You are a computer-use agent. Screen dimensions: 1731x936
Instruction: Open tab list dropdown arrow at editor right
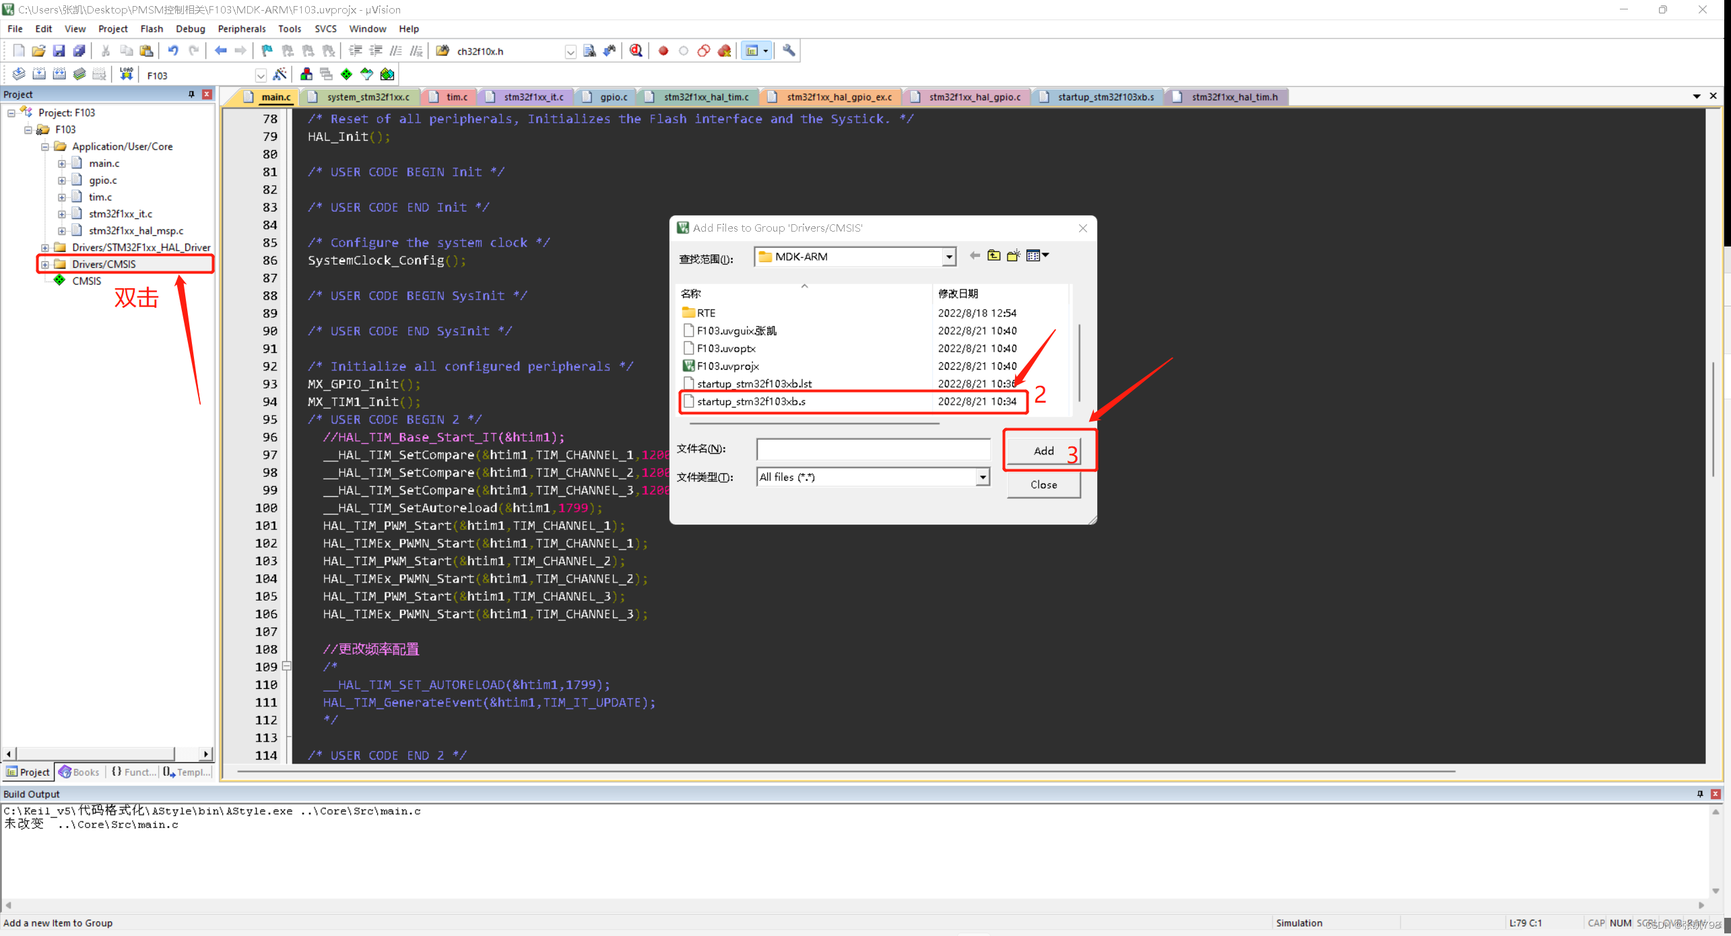tap(1697, 96)
